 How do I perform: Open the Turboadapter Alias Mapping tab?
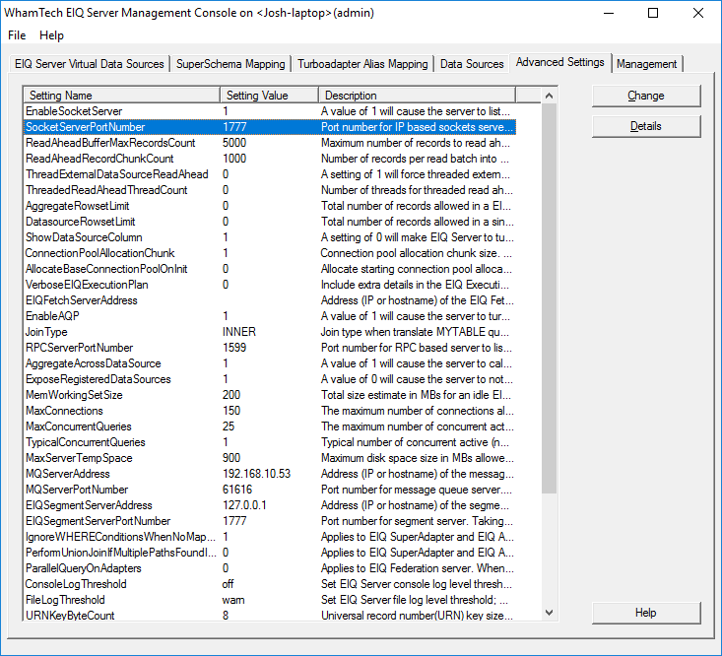coord(362,64)
